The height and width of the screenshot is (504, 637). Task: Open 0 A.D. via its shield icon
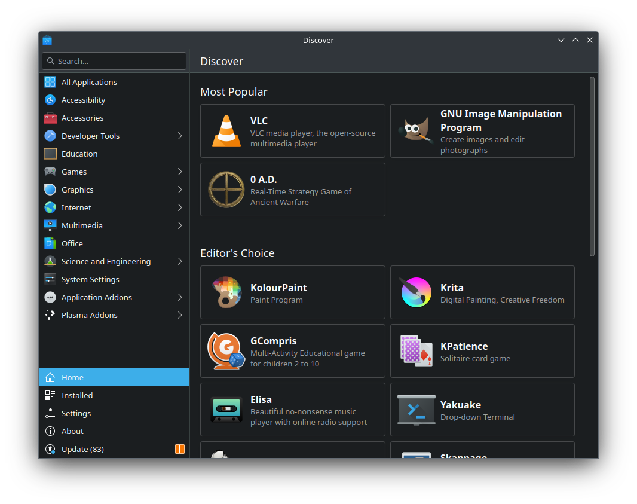tap(226, 190)
